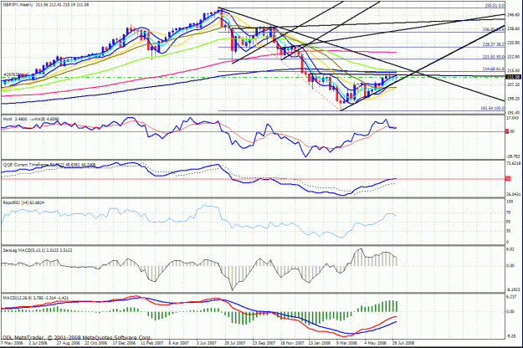Click the 13 Jan 2008 date label

click(x=320, y=343)
